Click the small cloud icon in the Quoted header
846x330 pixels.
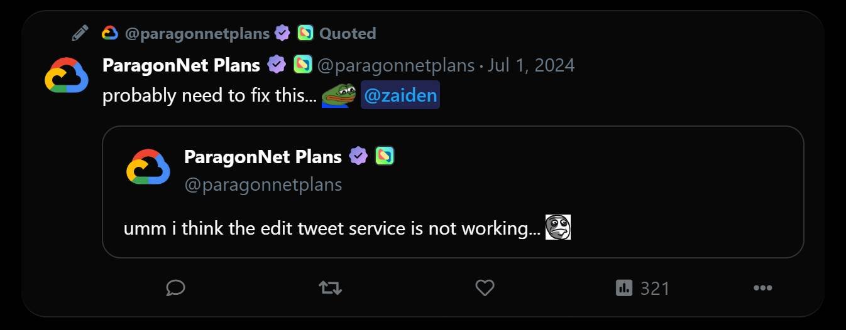(110, 33)
